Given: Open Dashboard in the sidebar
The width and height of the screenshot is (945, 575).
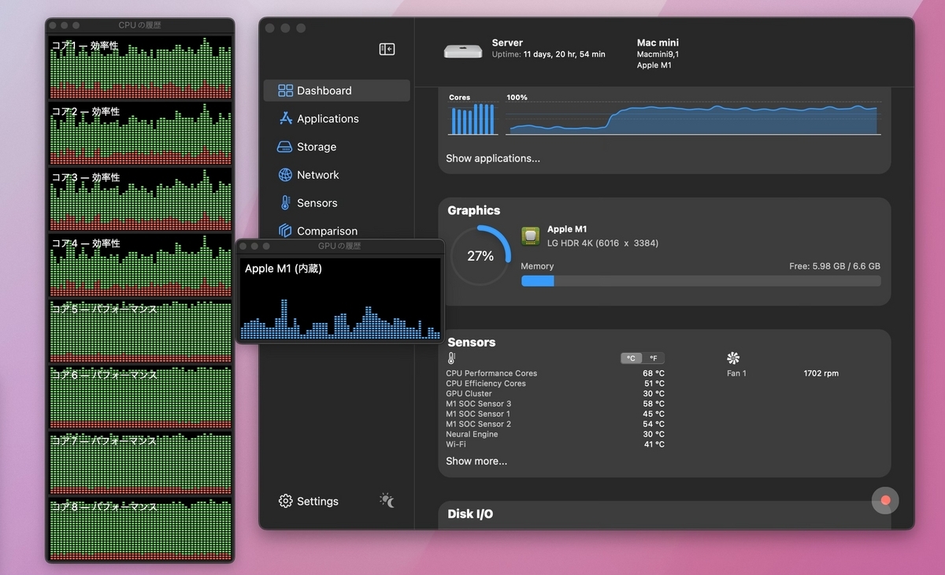Looking at the screenshot, I should (337, 91).
